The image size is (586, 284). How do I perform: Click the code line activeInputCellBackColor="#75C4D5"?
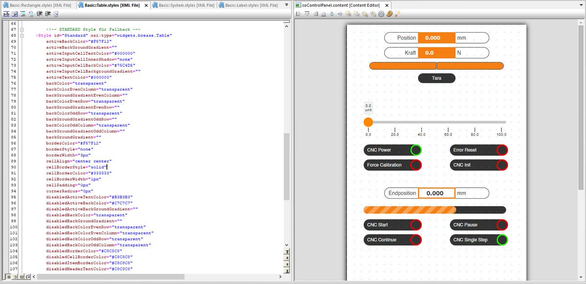tap(90, 65)
